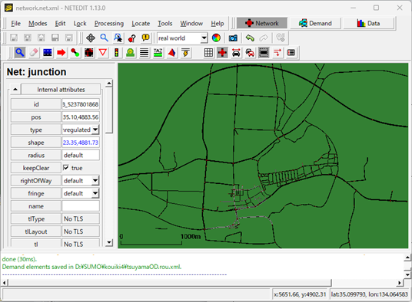This screenshot has height=302, width=412.
Task: Activate the Select mode rectangle tool
Action: tap(48, 53)
